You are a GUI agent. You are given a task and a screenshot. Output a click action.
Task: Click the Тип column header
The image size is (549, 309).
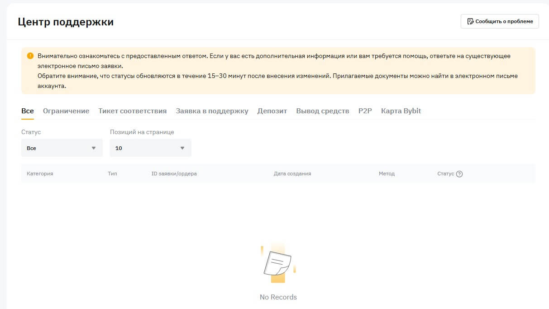[x=113, y=174]
